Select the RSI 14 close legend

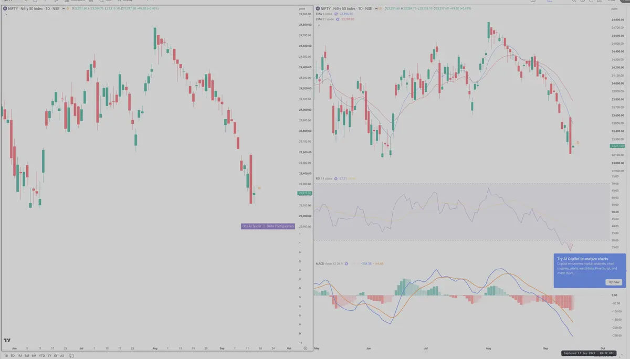point(323,178)
